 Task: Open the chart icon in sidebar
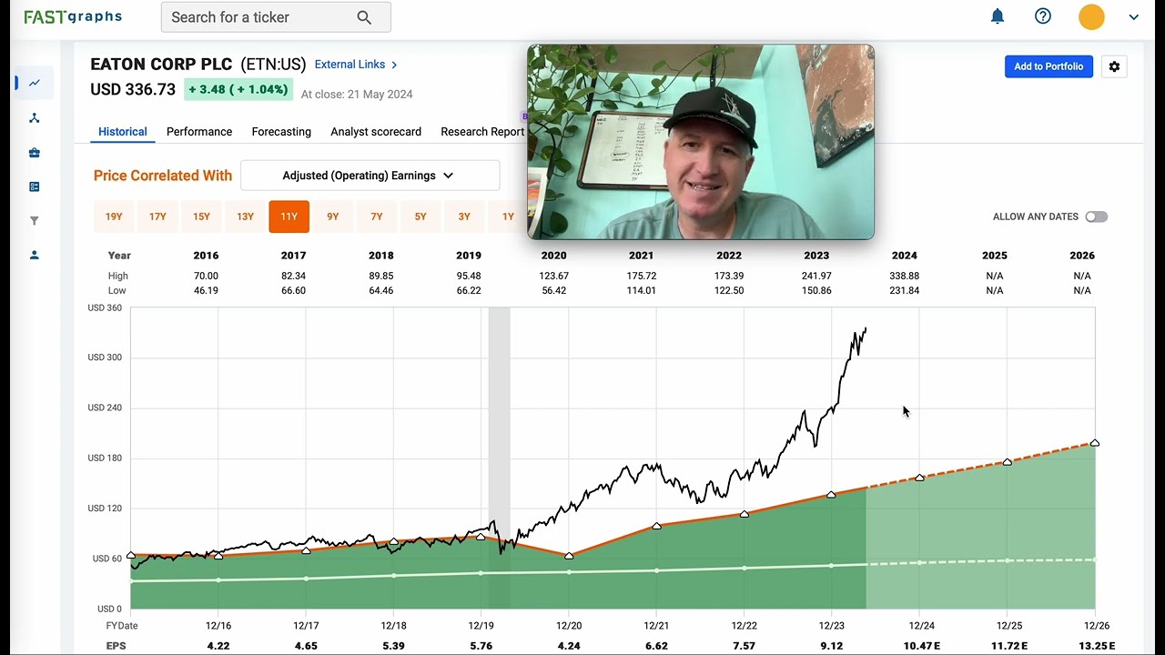(35, 83)
